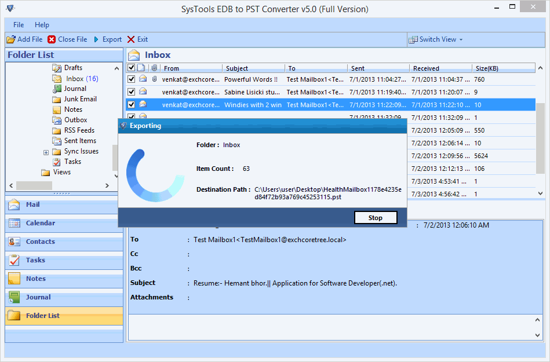Screen dimensions: 550x362
Task: Switch to the Folder List pane
Action: 64,316
